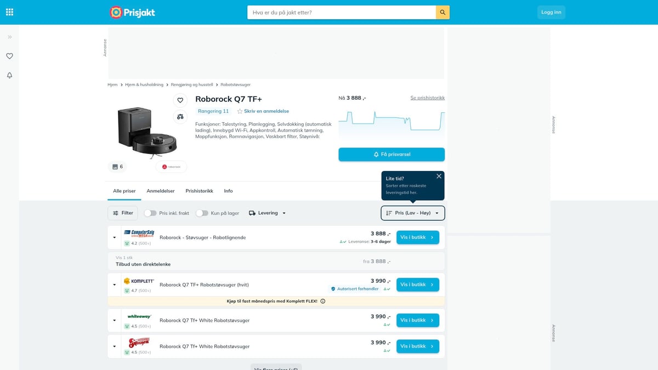This screenshot has height=370, width=658.
Task: Toggle 'Pris inkl. frakt' switch
Action: (150, 213)
